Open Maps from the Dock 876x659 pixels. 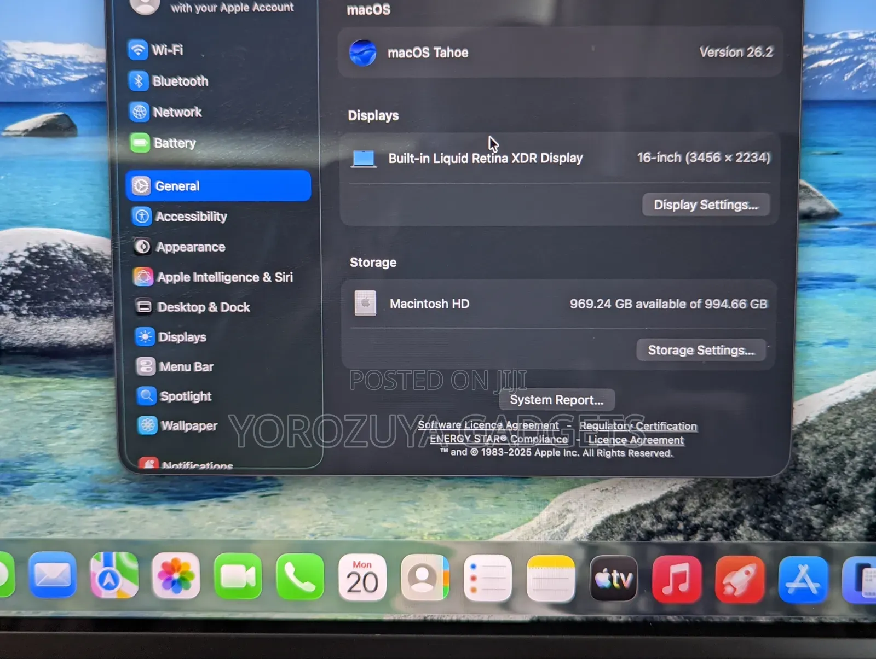click(114, 575)
